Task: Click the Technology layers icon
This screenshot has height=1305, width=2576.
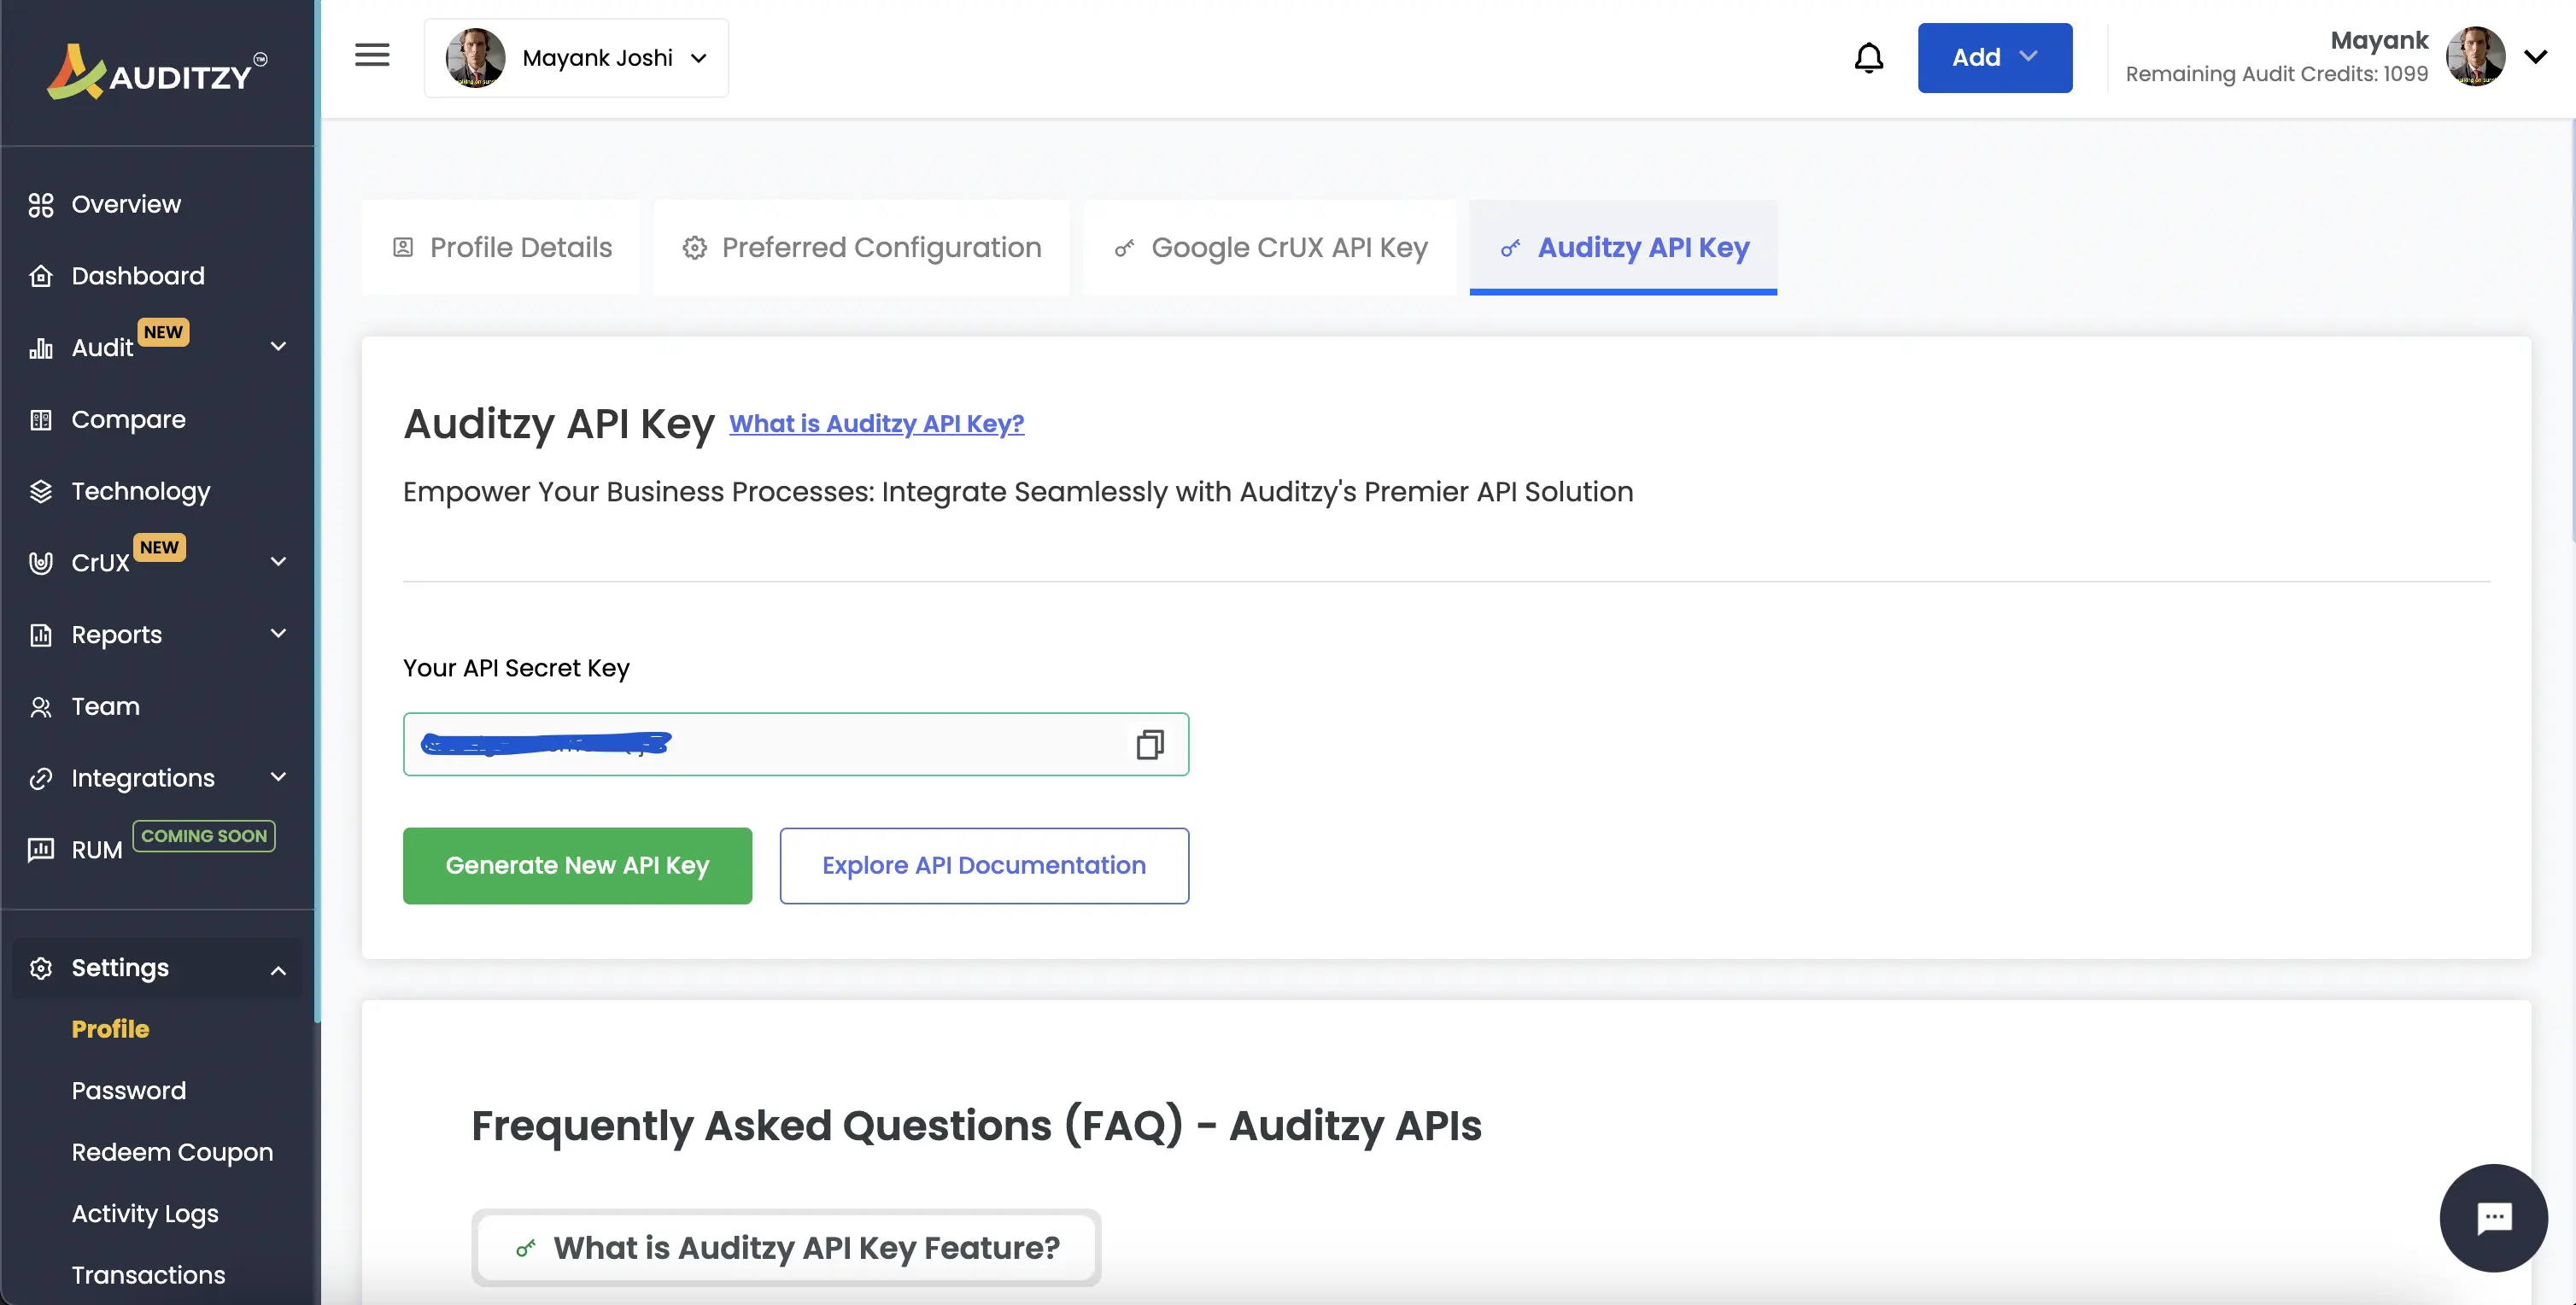Action: pyautogui.click(x=41, y=491)
